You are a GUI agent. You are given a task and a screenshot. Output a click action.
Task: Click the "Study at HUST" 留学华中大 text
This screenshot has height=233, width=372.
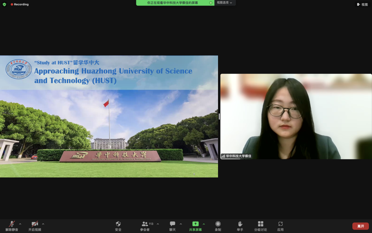pyautogui.click(x=67, y=62)
